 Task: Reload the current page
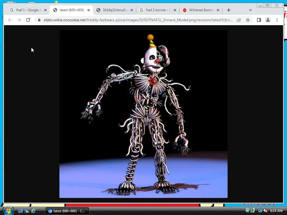point(28,20)
